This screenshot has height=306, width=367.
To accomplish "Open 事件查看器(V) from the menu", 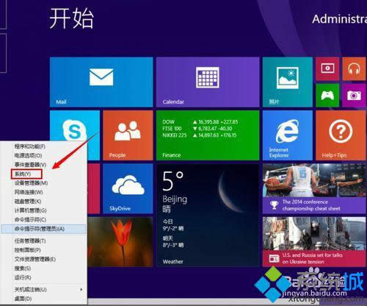I will [30, 165].
